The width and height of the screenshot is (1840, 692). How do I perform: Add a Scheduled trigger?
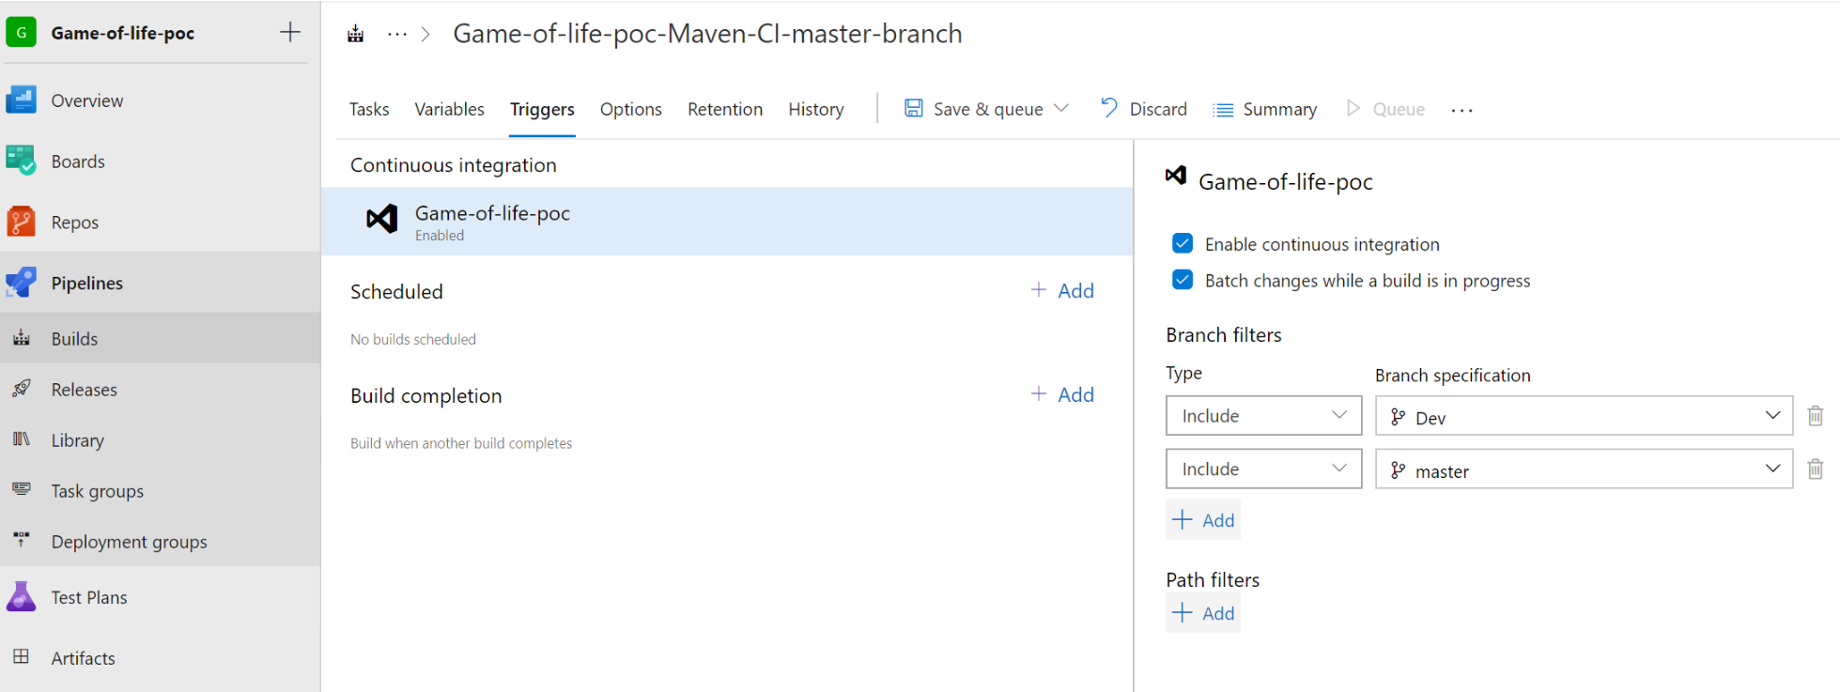coord(1062,291)
